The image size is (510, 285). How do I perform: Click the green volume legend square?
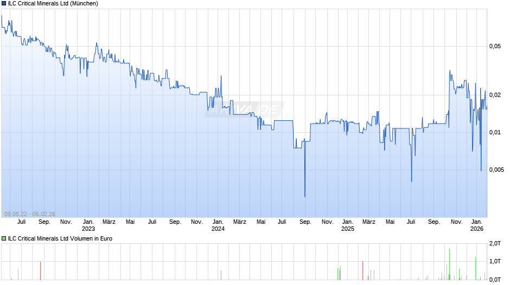[x=4, y=238]
